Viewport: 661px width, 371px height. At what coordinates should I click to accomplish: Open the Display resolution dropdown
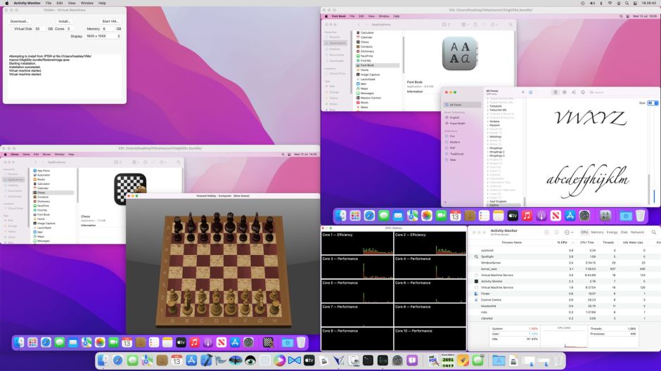102,36
